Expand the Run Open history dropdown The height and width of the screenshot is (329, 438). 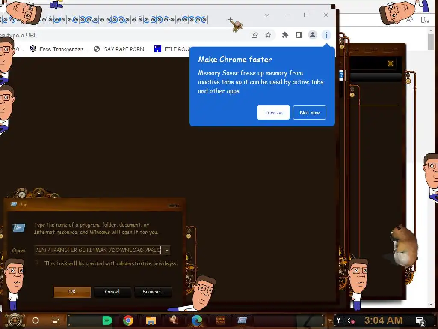click(x=167, y=250)
